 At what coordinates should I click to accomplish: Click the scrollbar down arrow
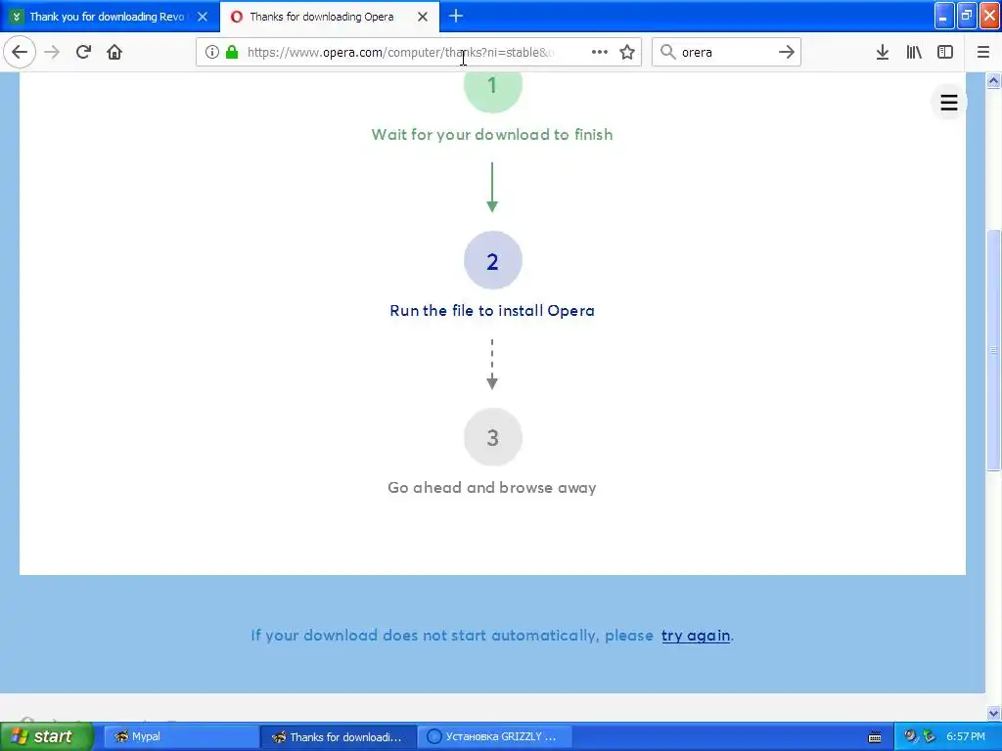click(993, 713)
